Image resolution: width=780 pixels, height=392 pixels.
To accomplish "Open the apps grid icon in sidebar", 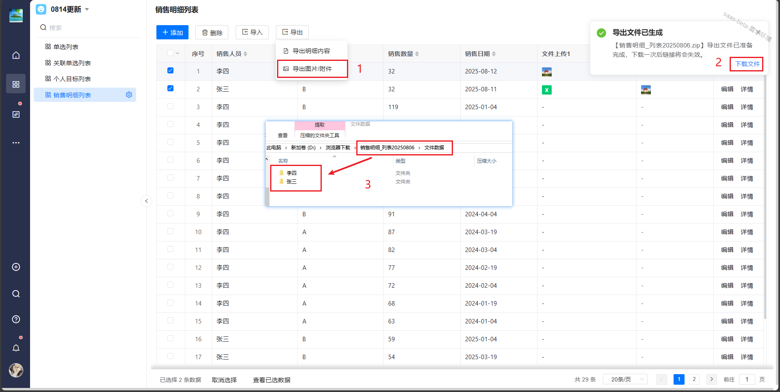I will pos(16,84).
